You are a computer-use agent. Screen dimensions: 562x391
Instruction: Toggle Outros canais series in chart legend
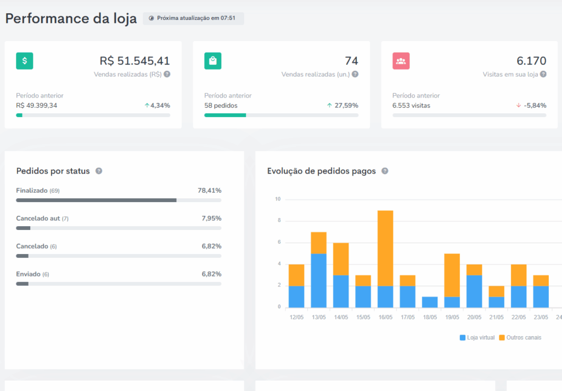[520, 337]
